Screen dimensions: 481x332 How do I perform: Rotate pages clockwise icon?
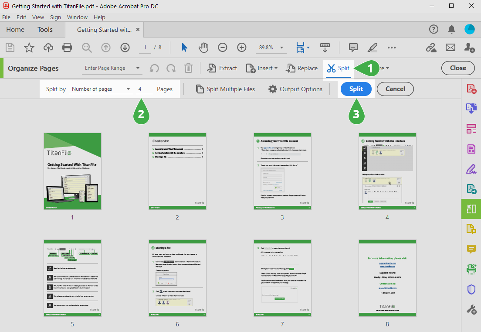tap(171, 68)
